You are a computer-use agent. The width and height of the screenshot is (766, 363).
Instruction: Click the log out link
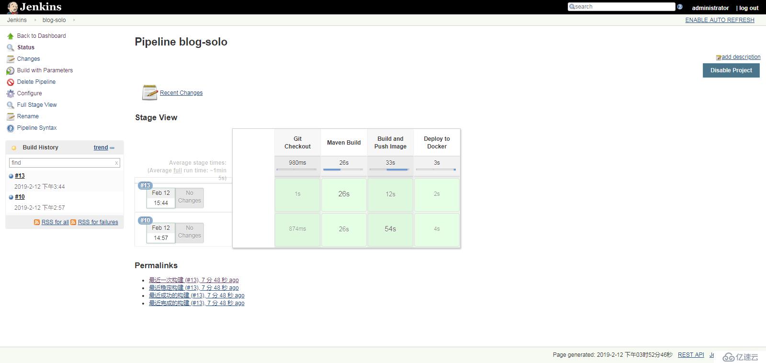point(749,8)
